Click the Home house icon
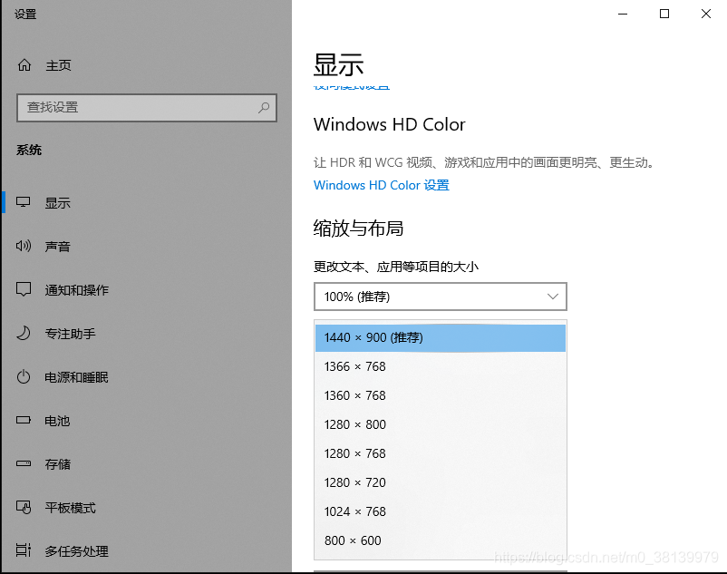727x574 pixels. coord(24,65)
